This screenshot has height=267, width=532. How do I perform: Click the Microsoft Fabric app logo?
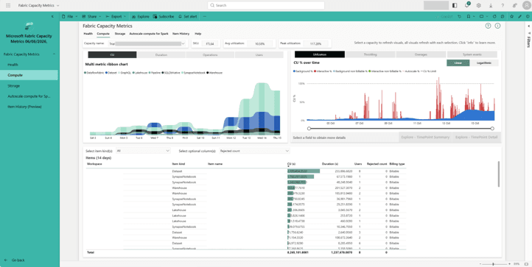point(29,26)
